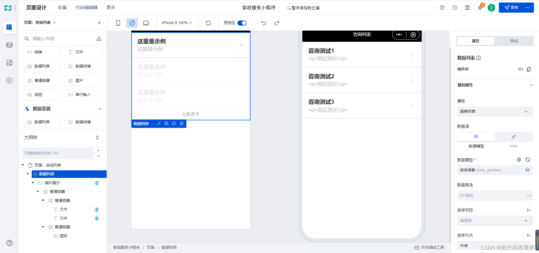Switch to the 样式 tab
Screen dimensions: 539x253
click(514, 41)
